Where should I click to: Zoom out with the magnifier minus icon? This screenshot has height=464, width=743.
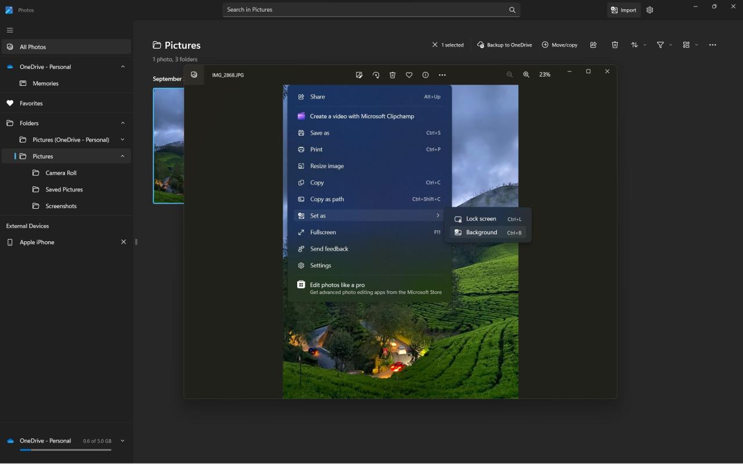[x=510, y=75]
